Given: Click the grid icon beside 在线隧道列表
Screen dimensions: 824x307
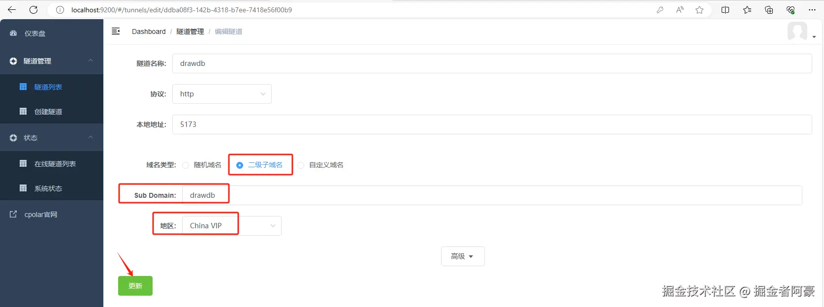Looking at the screenshot, I should 23,163.
